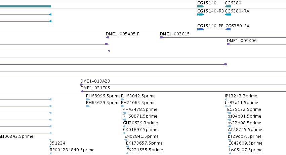Select the CG6380 gene glyph
This screenshot has width=286, height=155.
228,7
